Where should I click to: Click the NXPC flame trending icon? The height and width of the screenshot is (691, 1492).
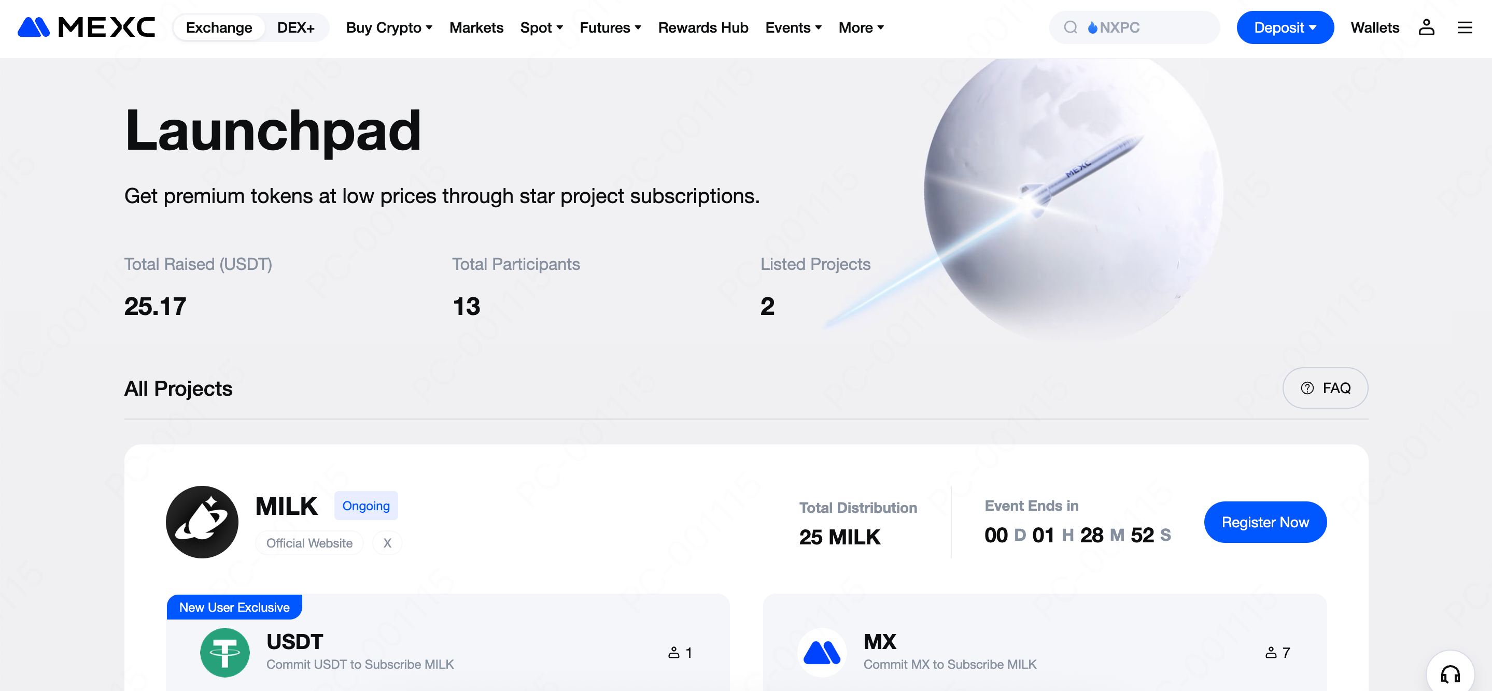pos(1092,27)
